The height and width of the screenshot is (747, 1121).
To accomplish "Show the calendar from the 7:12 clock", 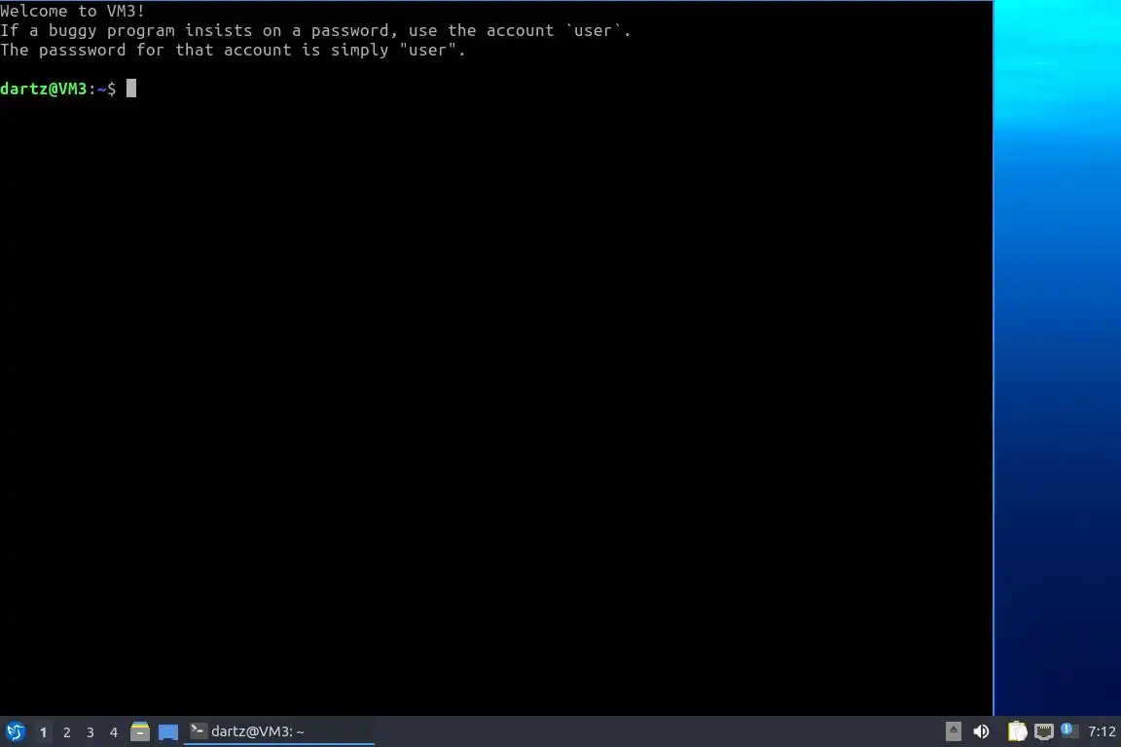I will [1101, 731].
